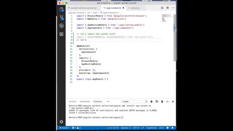Click the AppRoutingModule import on line 4
The image size is (233, 131).
(x=110, y=25)
